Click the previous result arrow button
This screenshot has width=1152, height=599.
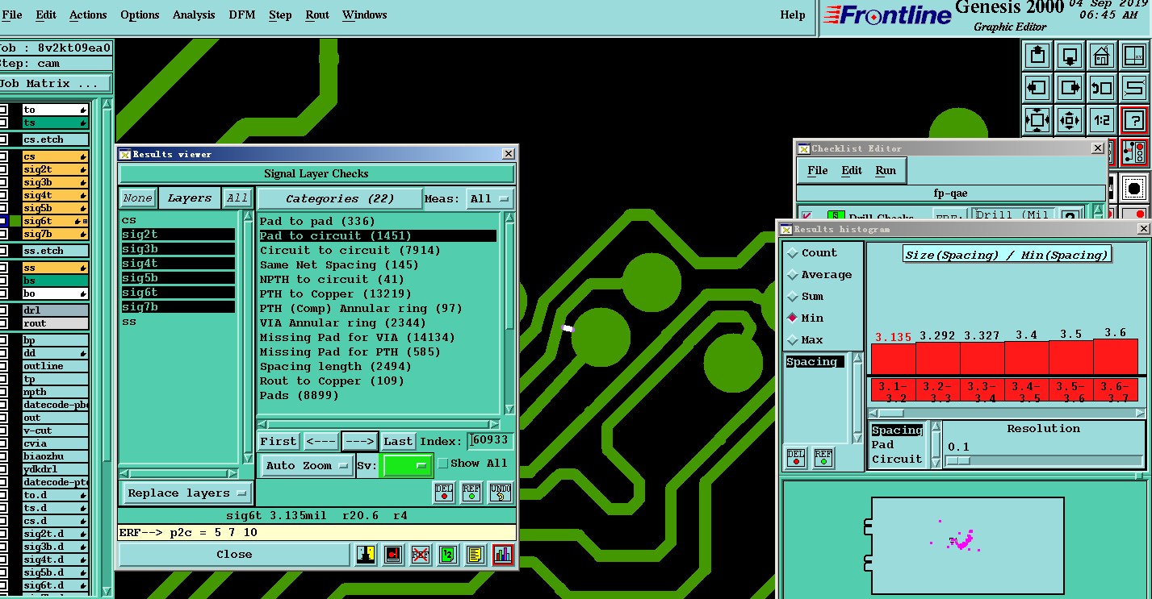click(x=320, y=441)
